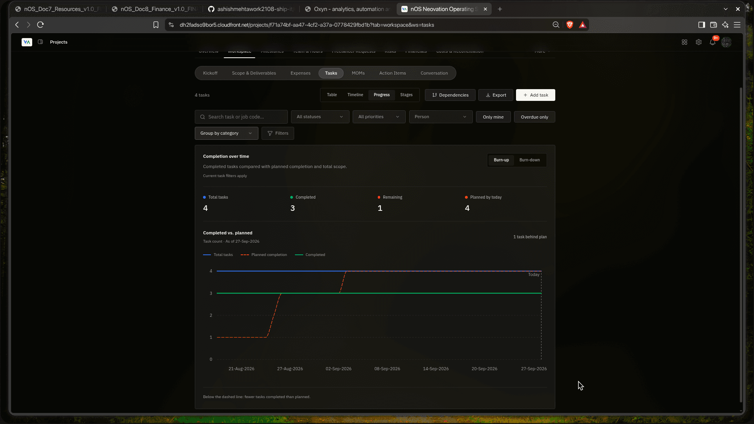The image size is (754, 424).
Task: Toggle the sidebar panel icon beside Projects
Action: [x=40, y=42]
